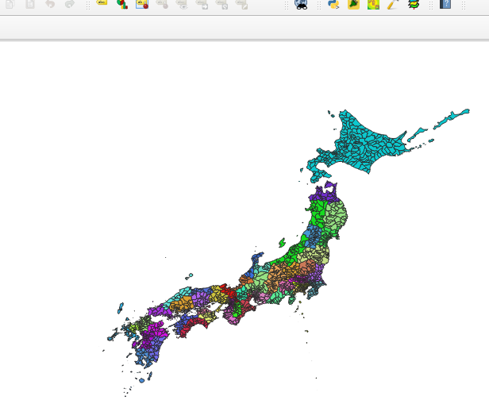Click the undo arrow icon
Viewport: 489px width, 400px height.
click(x=50, y=3)
